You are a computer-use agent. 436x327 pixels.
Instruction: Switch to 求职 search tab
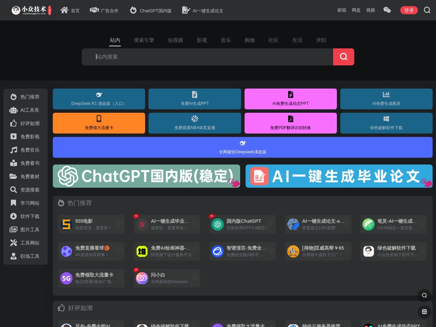(321, 40)
